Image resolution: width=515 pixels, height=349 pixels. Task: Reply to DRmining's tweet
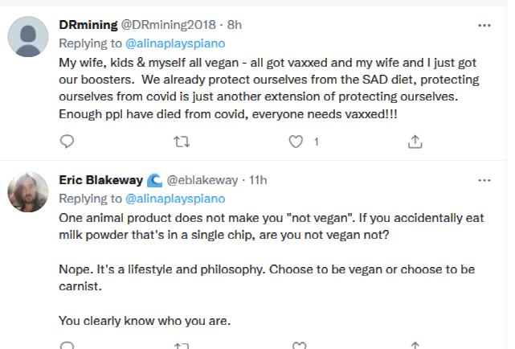tap(67, 142)
